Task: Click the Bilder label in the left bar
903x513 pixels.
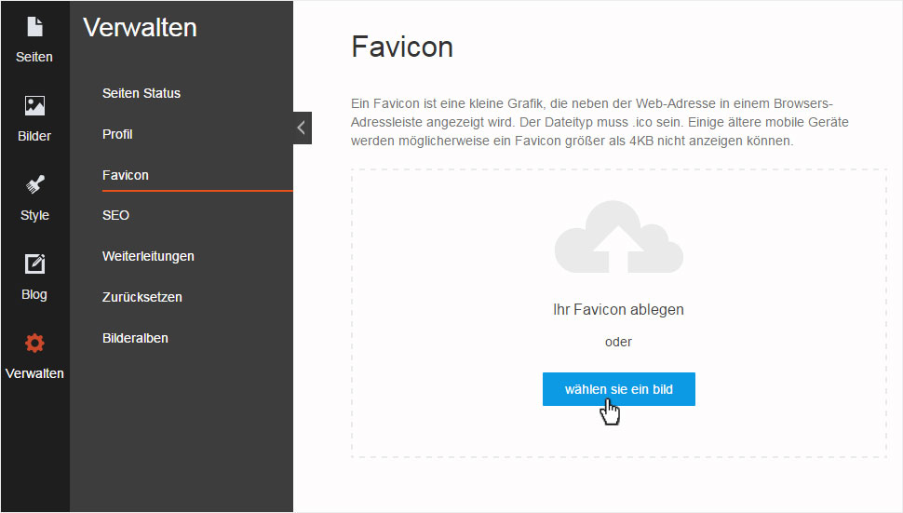Action: point(34,137)
